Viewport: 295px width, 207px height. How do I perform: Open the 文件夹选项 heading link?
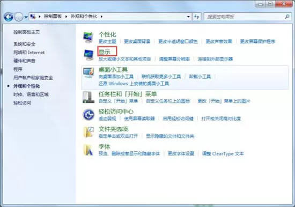(x=113, y=129)
